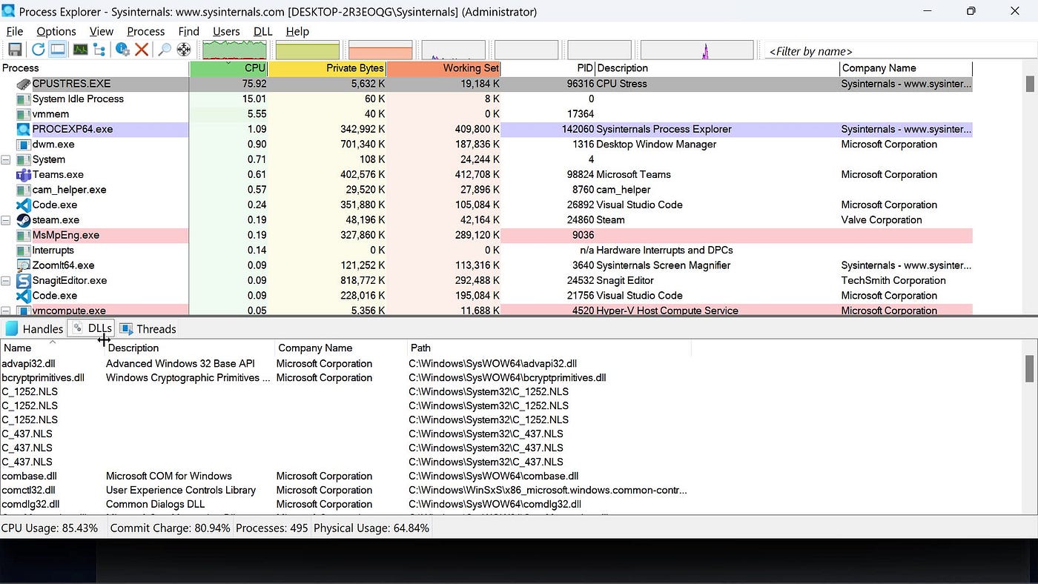Open System Information via the green graph icon
1038x584 pixels.
tap(79, 49)
